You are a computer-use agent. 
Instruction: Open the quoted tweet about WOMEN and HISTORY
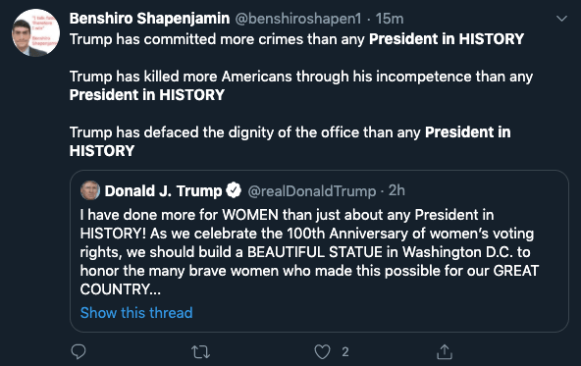(319, 251)
